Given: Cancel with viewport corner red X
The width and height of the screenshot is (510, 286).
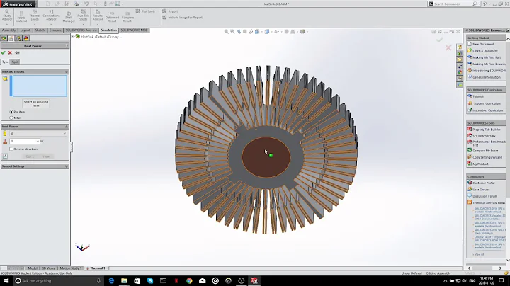Looking at the screenshot, I should [x=448, y=47].
